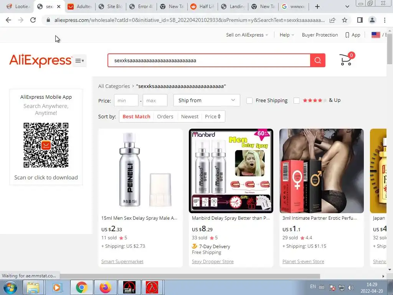
Task: Sort results by Newest
Action: pyautogui.click(x=190, y=116)
